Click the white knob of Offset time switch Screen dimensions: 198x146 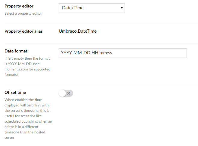(x=62, y=93)
